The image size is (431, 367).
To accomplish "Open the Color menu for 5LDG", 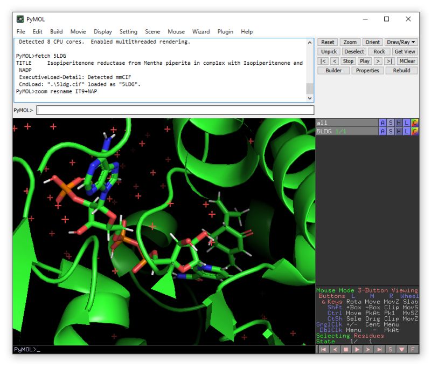I will [414, 131].
